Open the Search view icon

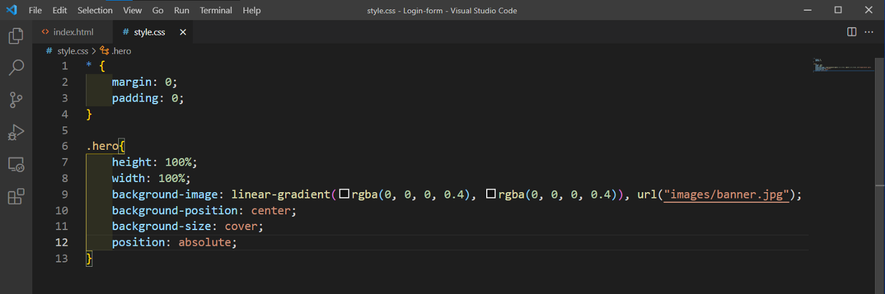16,67
